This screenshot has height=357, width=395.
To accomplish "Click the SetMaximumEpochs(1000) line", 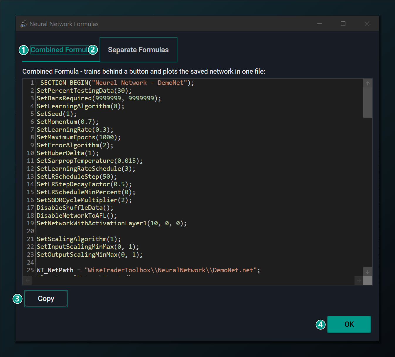I will (x=79, y=137).
